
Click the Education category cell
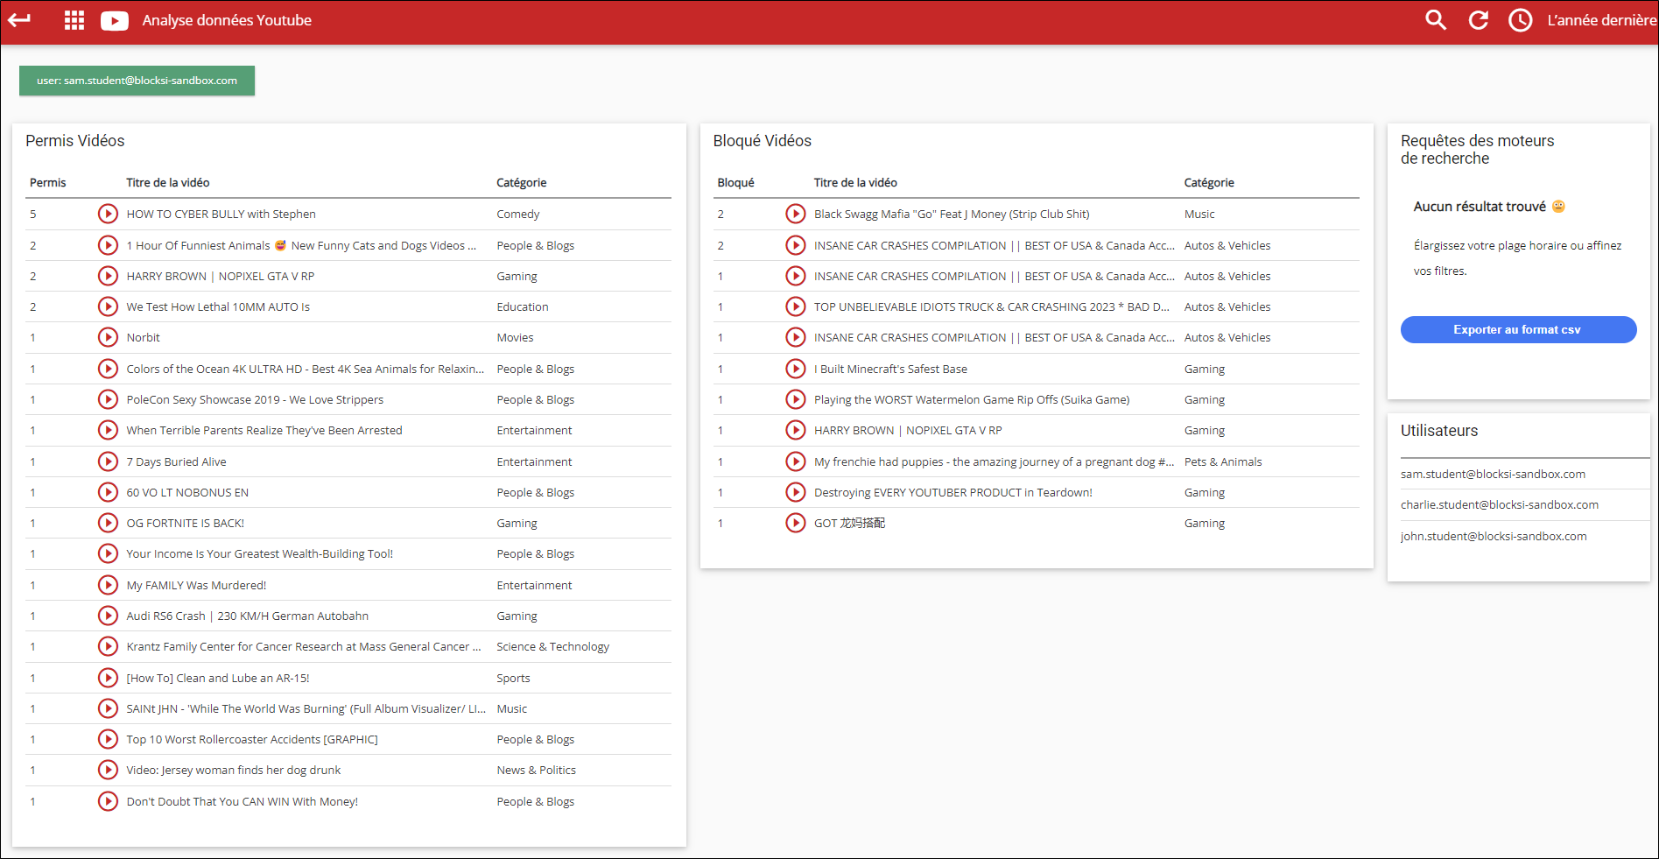523,306
